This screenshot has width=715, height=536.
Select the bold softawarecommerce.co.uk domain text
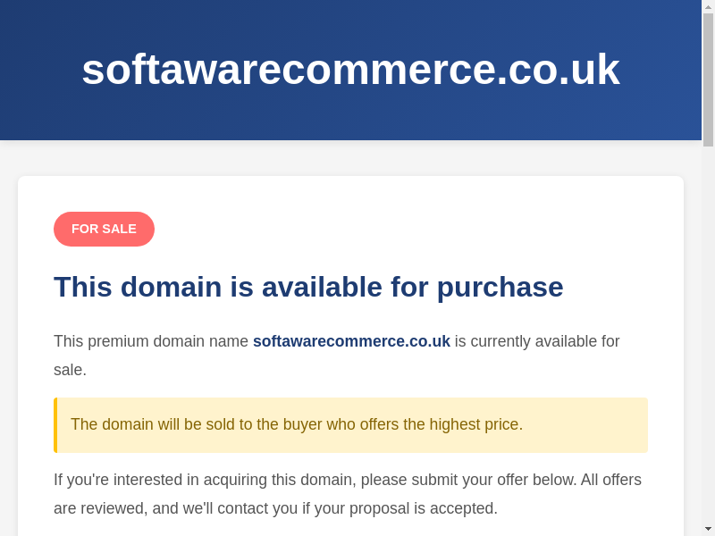[351, 341]
